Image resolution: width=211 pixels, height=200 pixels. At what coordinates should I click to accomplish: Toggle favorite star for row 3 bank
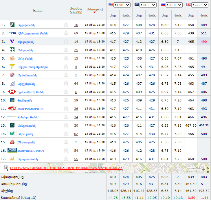[x=66, y=41]
